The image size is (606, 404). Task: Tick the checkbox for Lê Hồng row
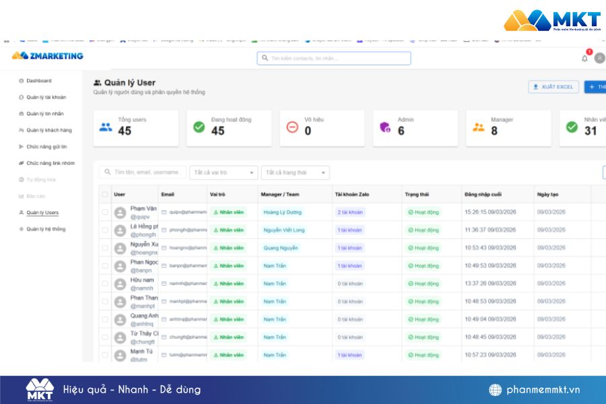tap(105, 230)
